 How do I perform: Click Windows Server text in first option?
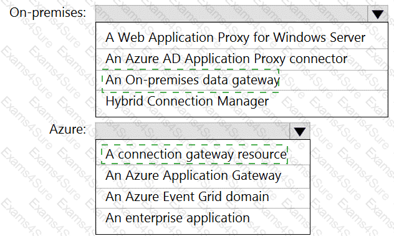pos(319,37)
